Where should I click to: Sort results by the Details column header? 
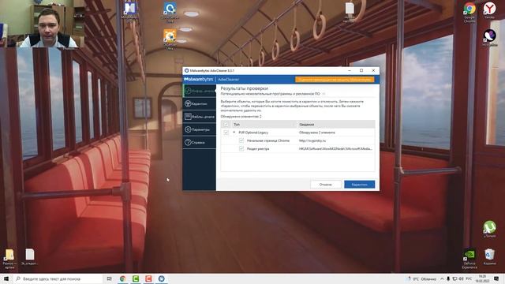click(x=336, y=125)
